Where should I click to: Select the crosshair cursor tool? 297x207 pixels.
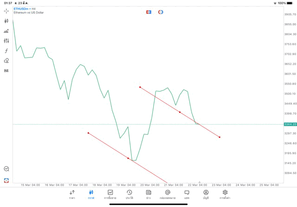6,11
